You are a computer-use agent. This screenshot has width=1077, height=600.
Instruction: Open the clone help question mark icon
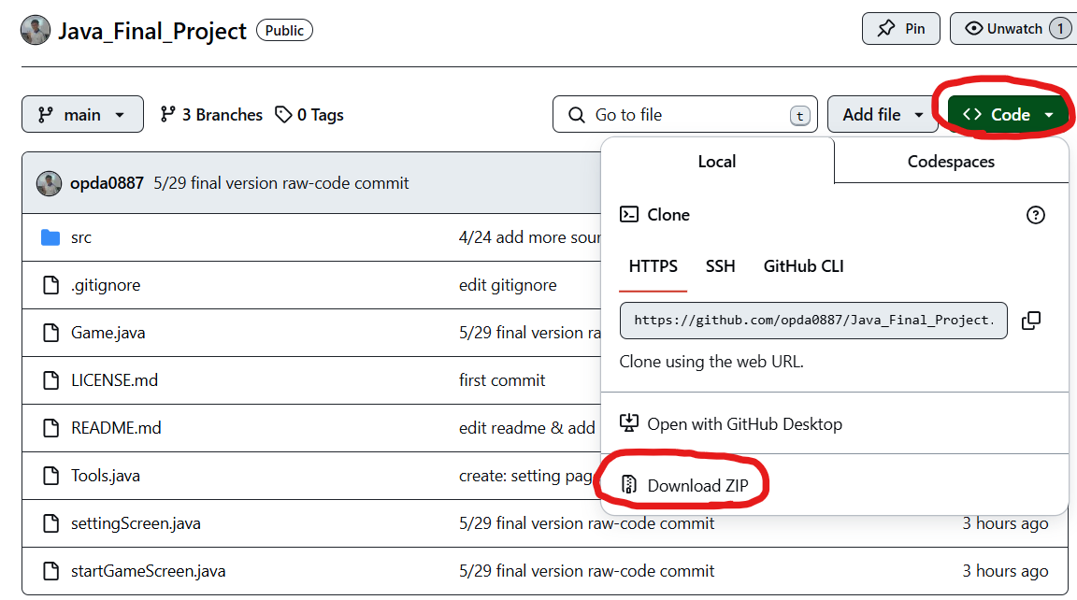tap(1035, 215)
